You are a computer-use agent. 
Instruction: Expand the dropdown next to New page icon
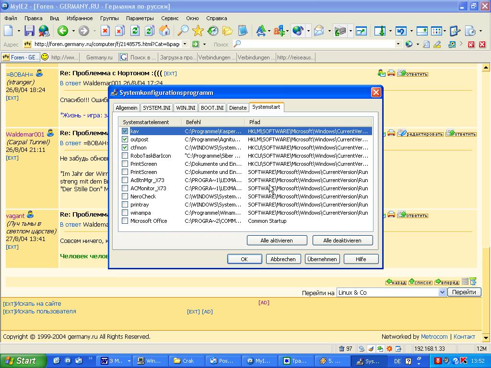point(19,31)
